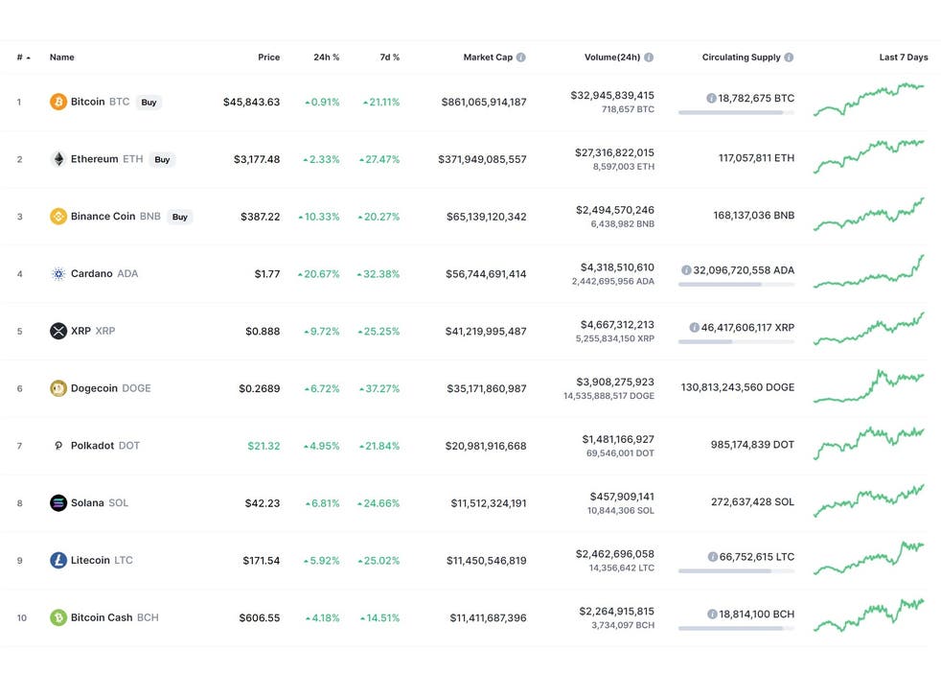
Task: Click the Buy button next to Binance Coin
Action: [x=180, y=217]
